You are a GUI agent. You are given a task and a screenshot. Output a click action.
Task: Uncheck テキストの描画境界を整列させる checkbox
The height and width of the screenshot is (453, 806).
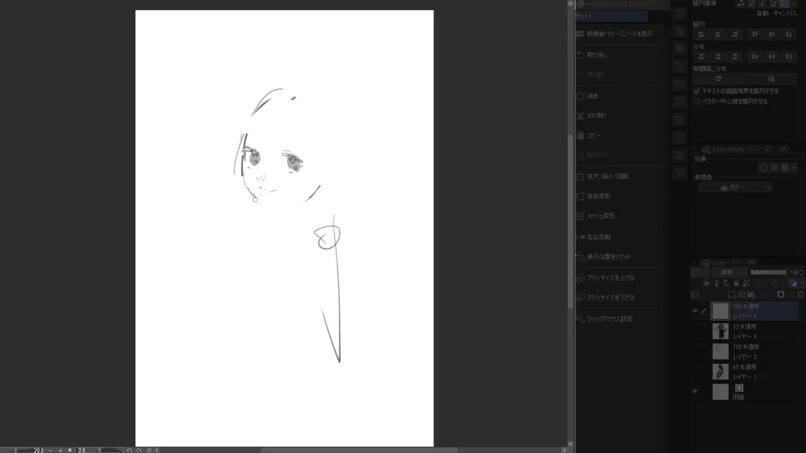tap(697, 91)
